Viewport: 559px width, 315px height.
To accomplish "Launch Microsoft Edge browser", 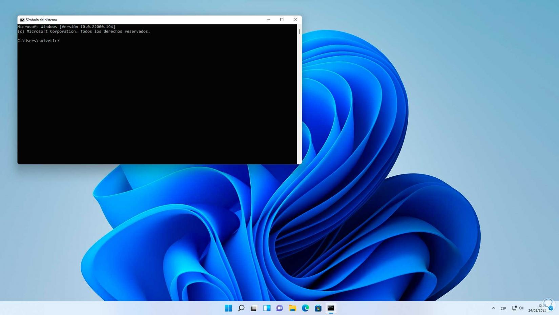I will click(x=305, y=308).
